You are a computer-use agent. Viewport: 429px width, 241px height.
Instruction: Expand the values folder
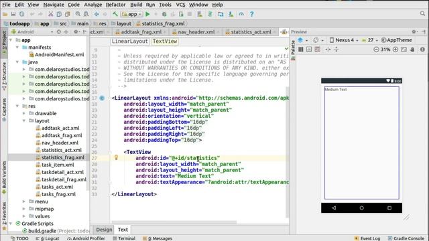pyautogui.click(x=24, y=216)
